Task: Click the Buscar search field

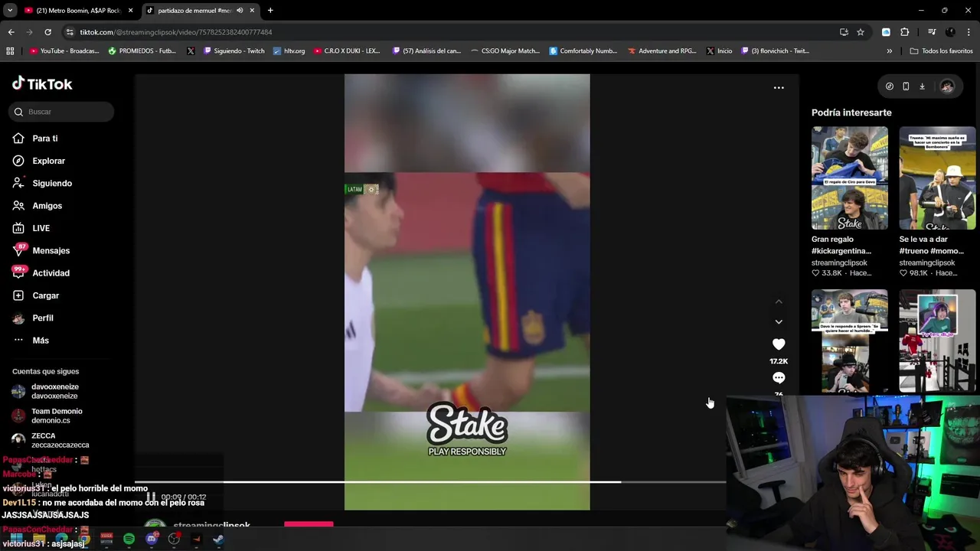Action: click(63, 112)
